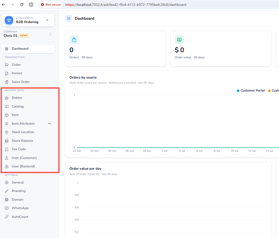Collapse the sidebar with double-chevron icon
Screen dimensions: 279x238
(47, 20)
